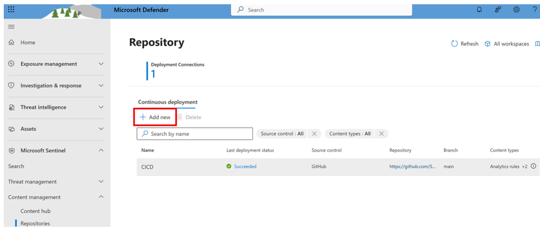This screenshot has height=229, width=540.
Task: Click the GitHub source control cell
Action: [x=319, y=166]
